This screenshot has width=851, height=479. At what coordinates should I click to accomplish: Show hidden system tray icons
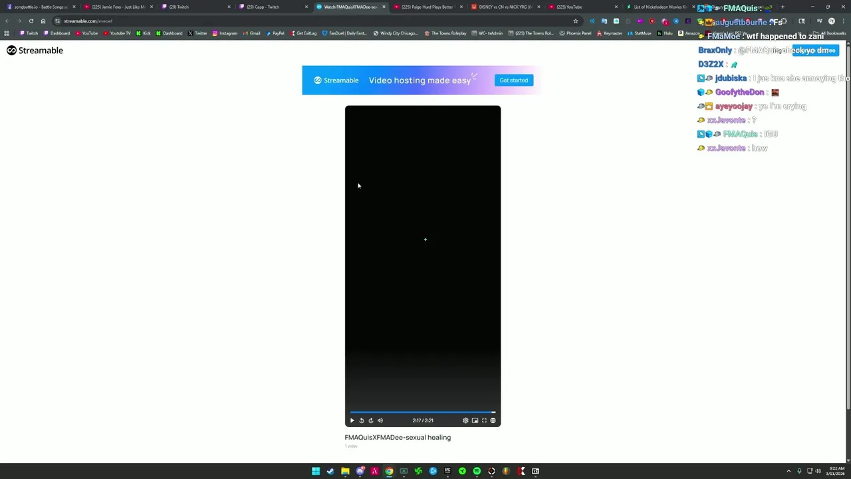point(789,471)
